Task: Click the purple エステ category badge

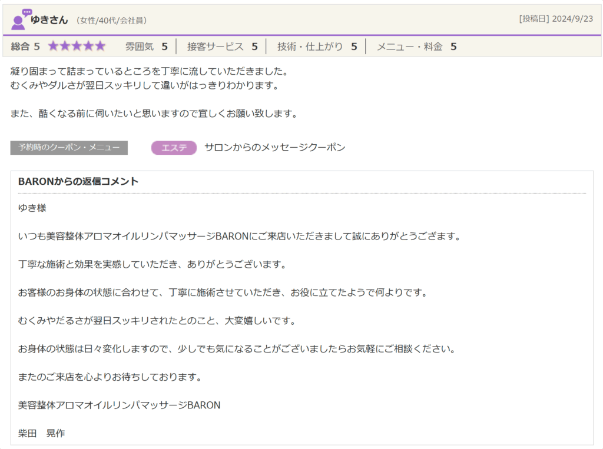Action: coord(174,148)
